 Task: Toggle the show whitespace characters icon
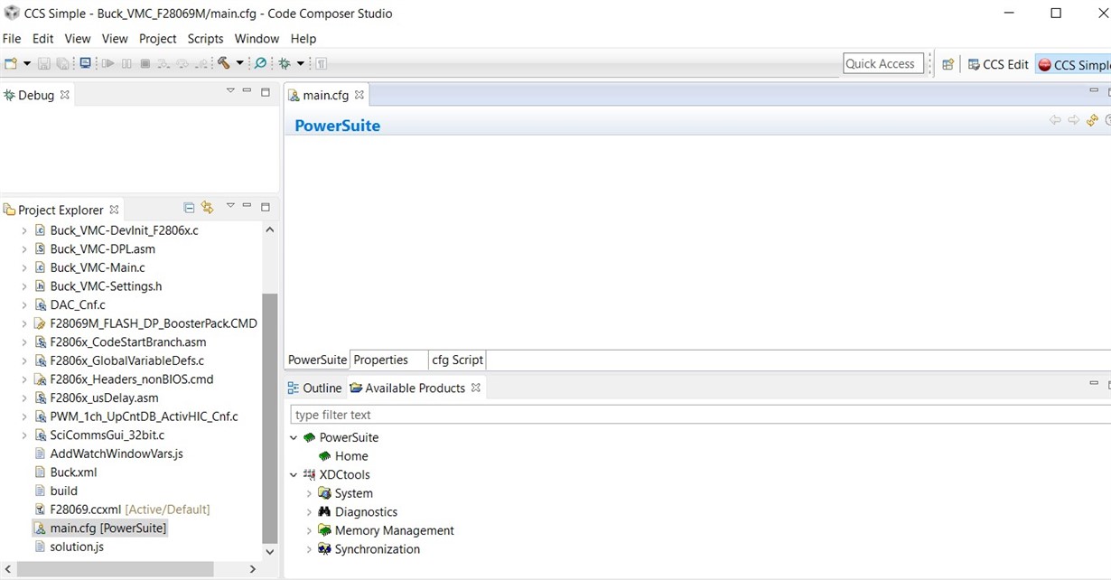(321, 63)
